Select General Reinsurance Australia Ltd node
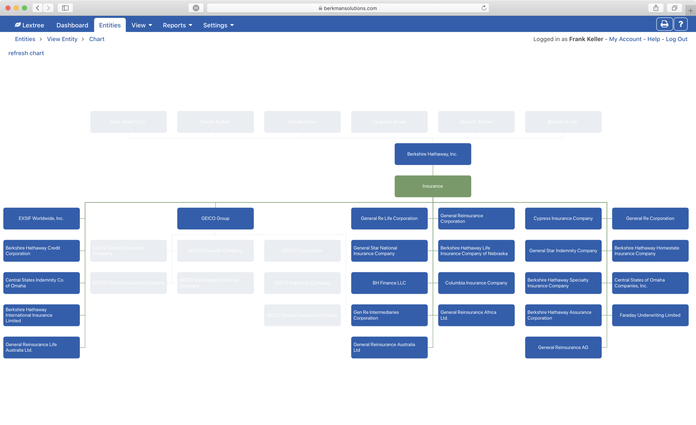696x425 pixels. [389, 348]
